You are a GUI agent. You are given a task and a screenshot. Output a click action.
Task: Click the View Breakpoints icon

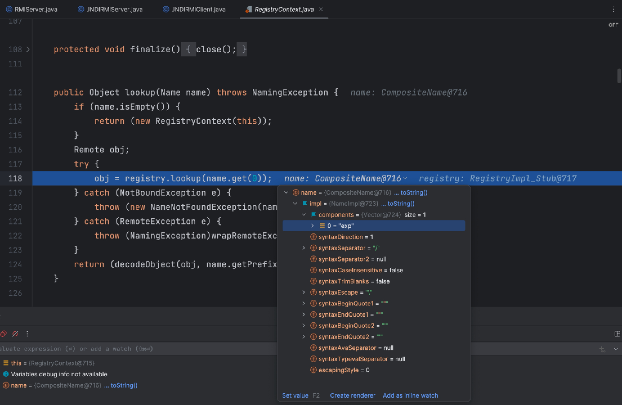[x=3, y=334]
